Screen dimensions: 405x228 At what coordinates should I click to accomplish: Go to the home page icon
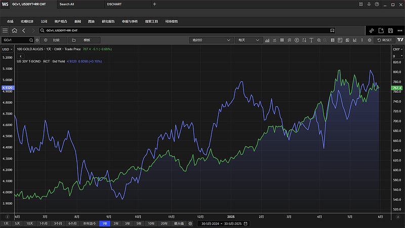pos(15,30)
